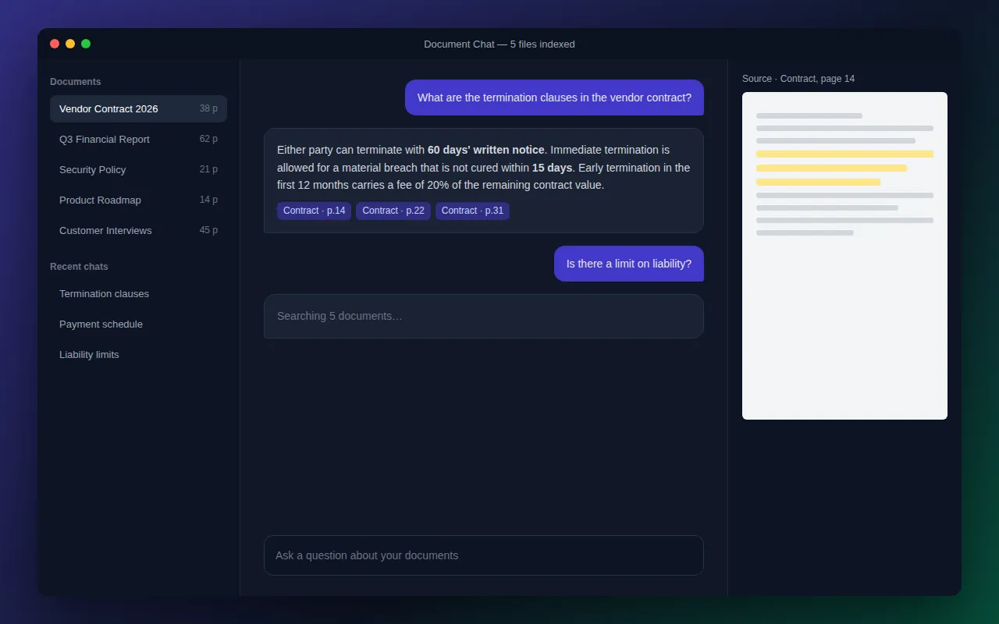This screenshot has width=999, height=624.
Task: Click the Contract · p.31 citation chip
Action: point(472,211)
